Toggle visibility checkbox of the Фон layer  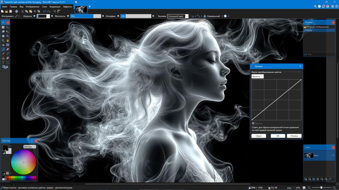click(x=333, y=155)
